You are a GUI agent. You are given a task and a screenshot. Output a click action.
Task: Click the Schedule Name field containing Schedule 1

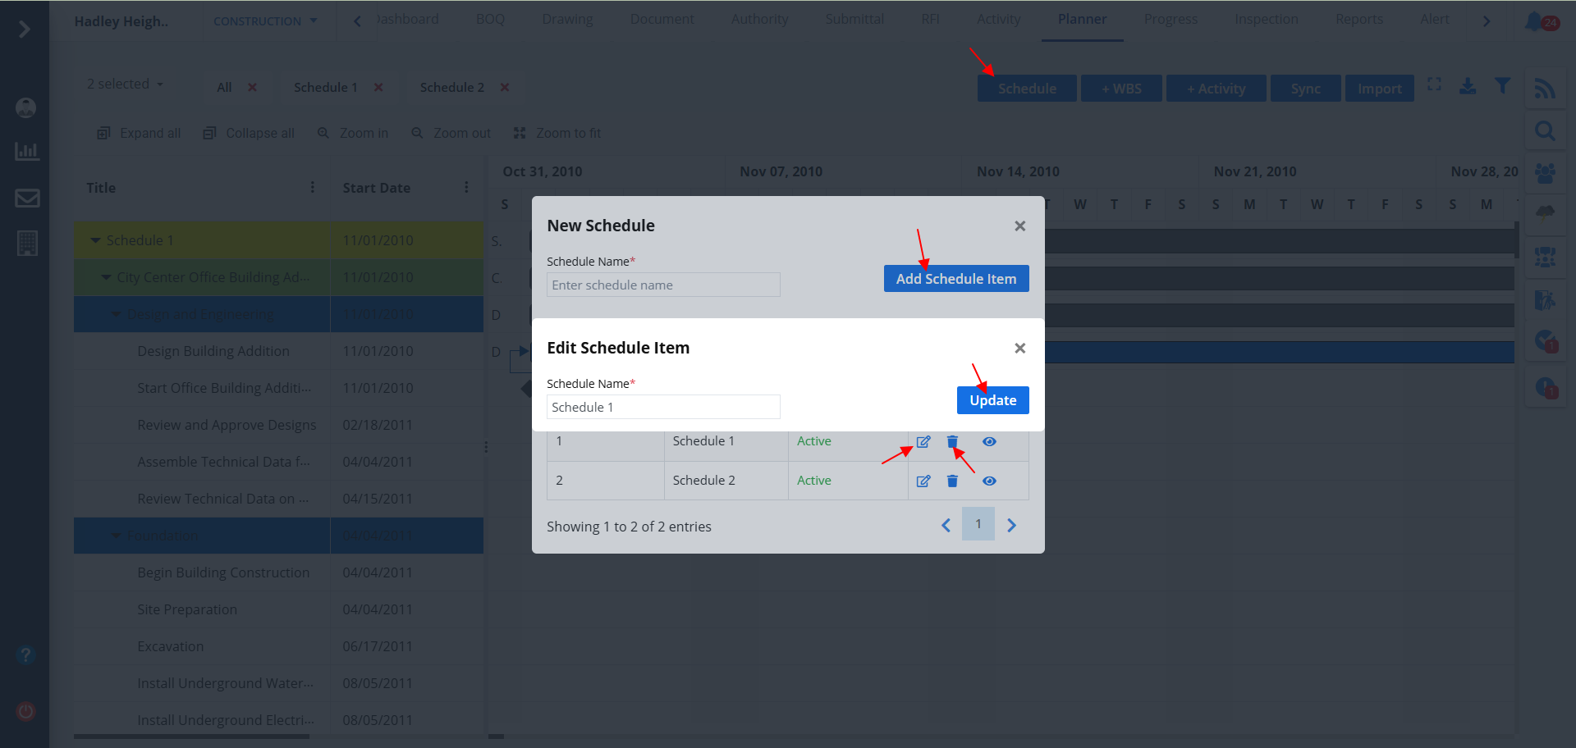(662, 408)
